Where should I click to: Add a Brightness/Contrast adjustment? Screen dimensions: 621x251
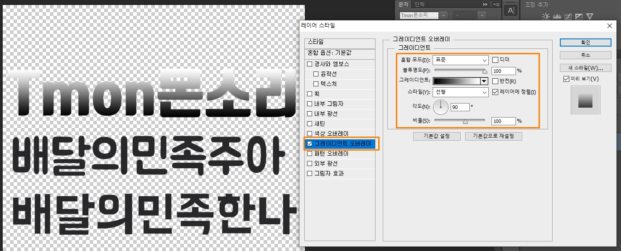(546, 16)
